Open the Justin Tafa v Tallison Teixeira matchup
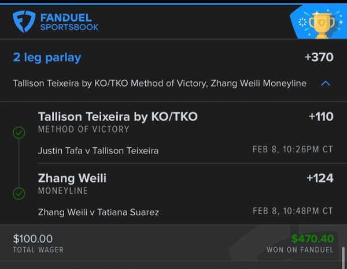Screen dimensions: 347x269 98,151
